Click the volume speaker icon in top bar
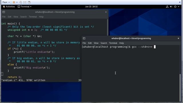The image size is (183, 103). pyautogui.click(x=171, y=7)
